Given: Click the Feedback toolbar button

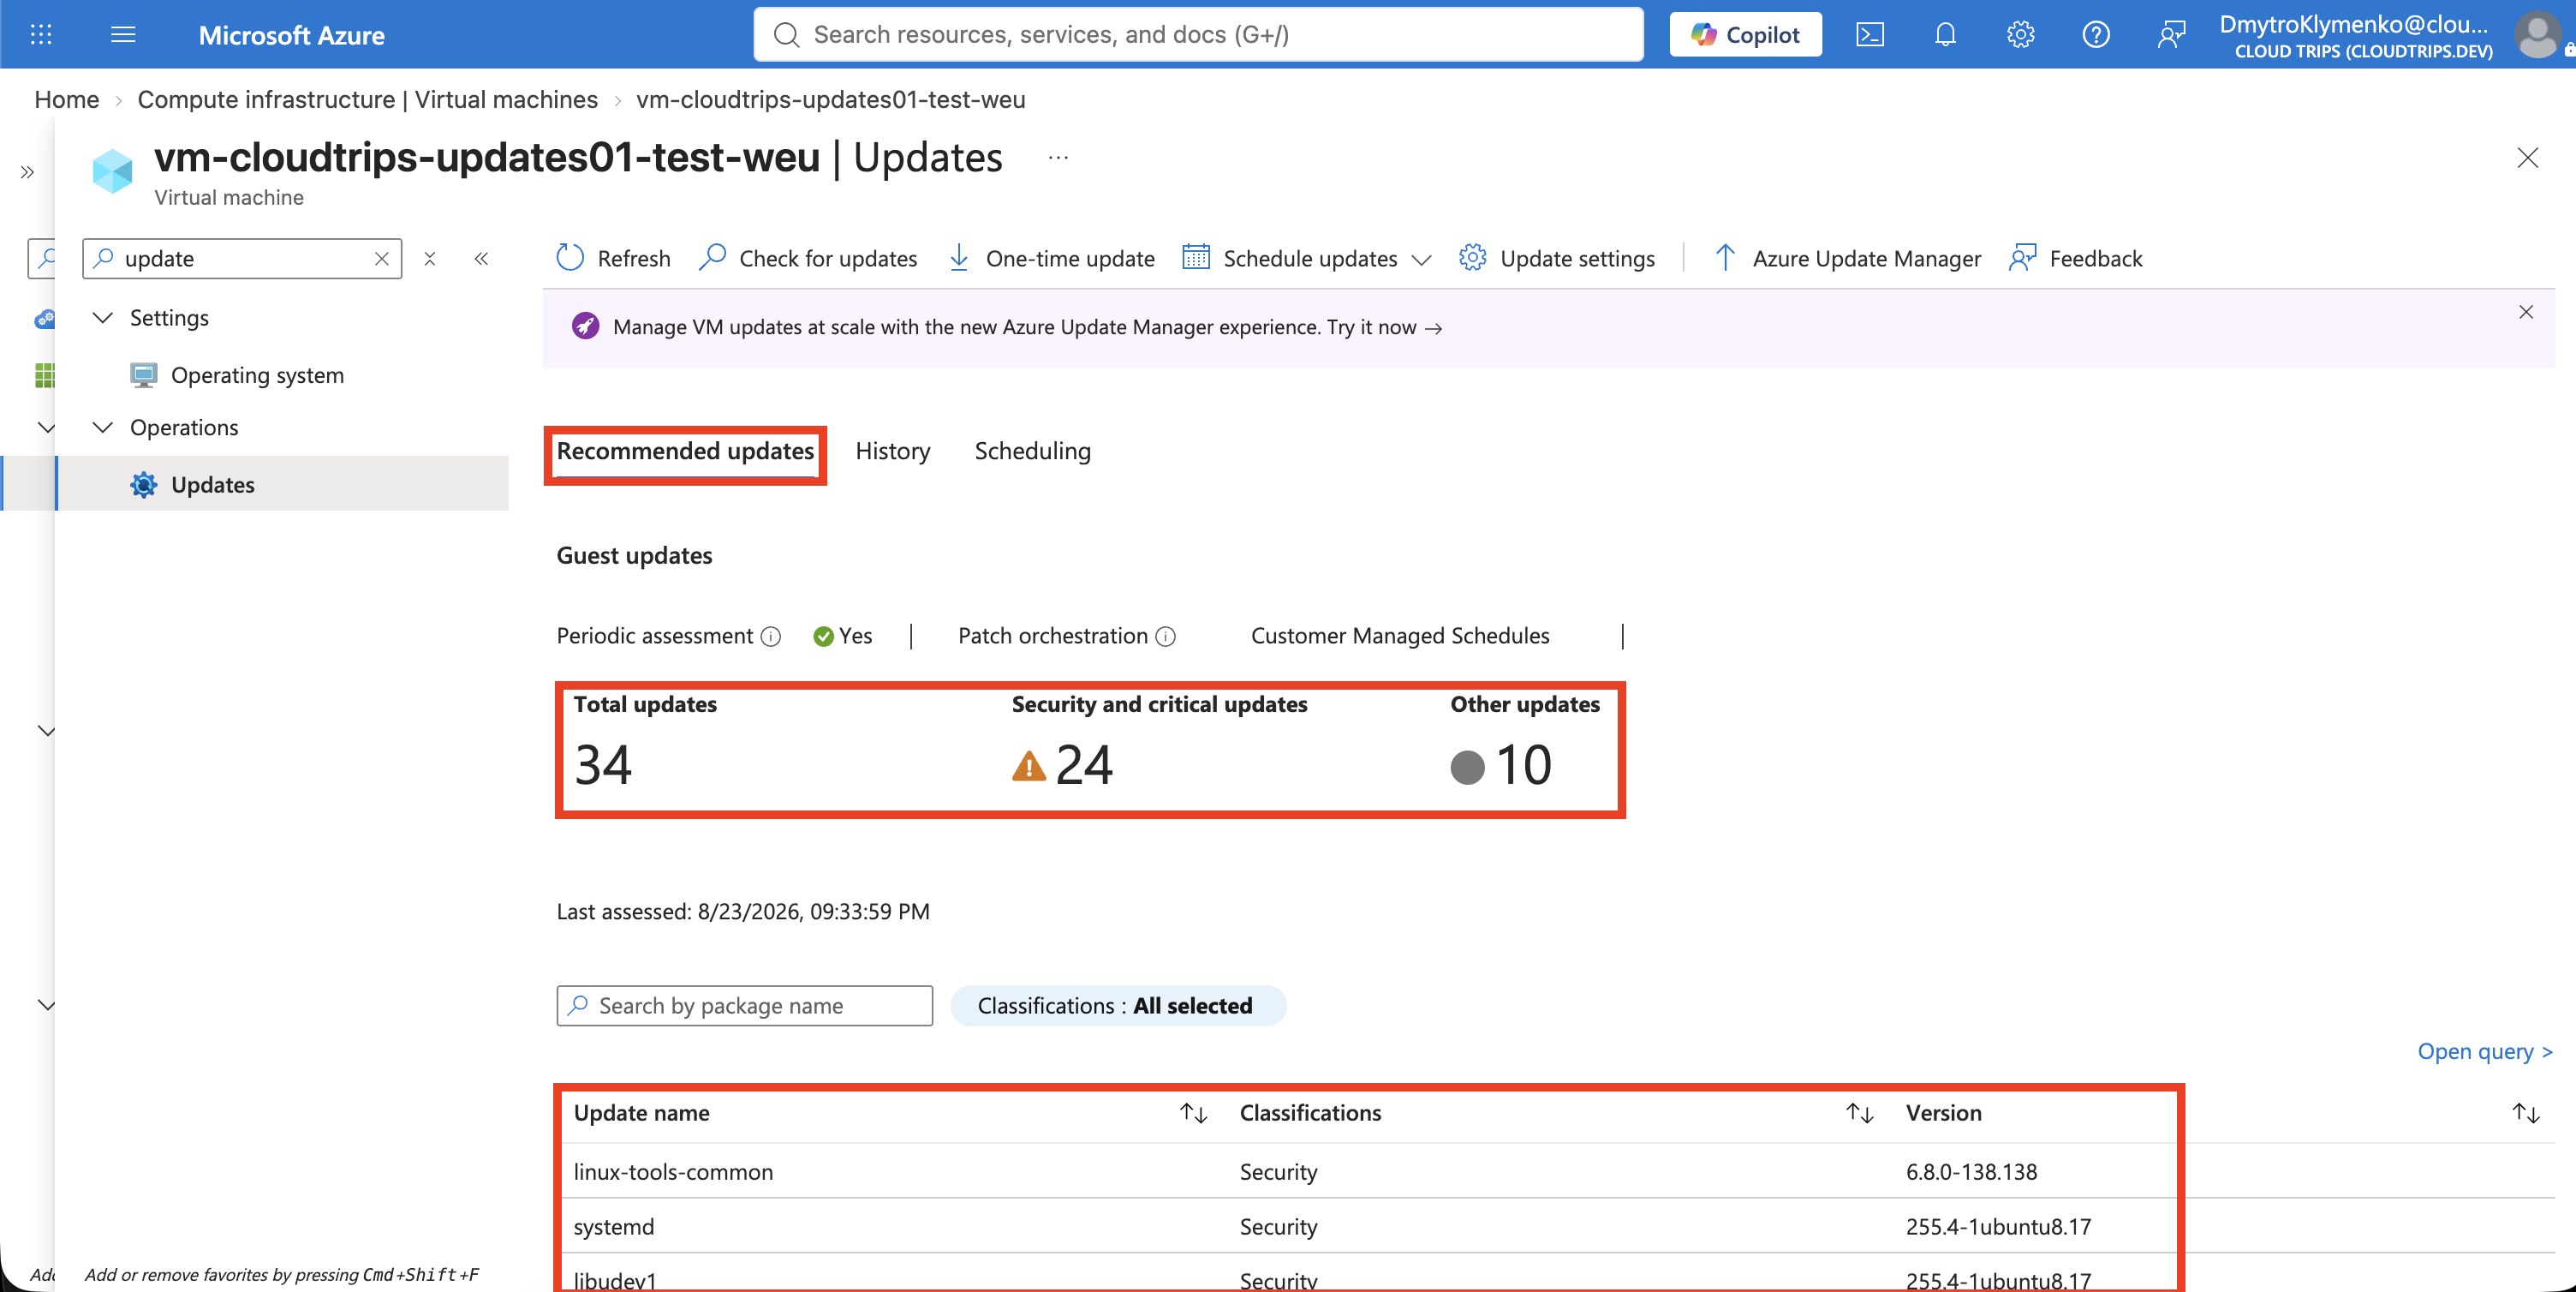Looking at the screenshot, I should pyautogui.click(x=2076, y=258).
